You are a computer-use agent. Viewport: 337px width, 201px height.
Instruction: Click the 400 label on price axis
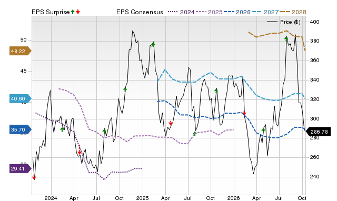click(x=315, y=22)
